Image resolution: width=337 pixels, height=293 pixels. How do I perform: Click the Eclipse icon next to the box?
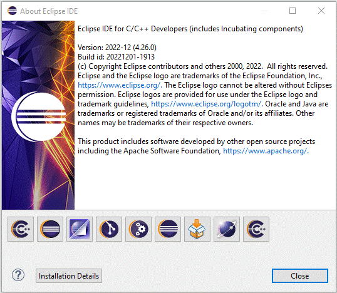(168, 229)
